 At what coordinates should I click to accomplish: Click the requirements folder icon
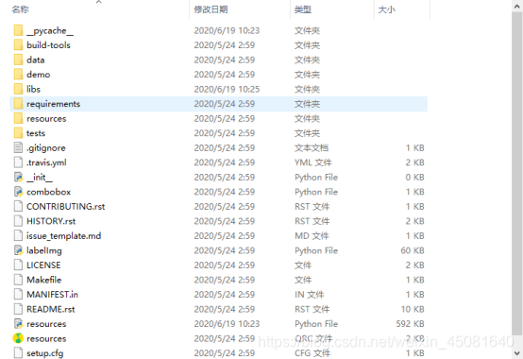click(18, 104)
